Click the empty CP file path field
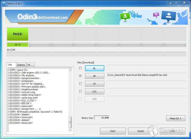This screenshot has height=139, width=191. point(147,84)
